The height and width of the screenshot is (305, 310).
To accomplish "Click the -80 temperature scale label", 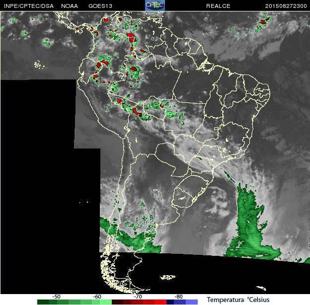I will pos(178,297).
